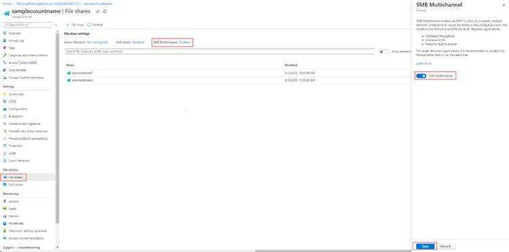509x252 pixels.
Task: Click Active Directory Not configured link
Action: 97,42
